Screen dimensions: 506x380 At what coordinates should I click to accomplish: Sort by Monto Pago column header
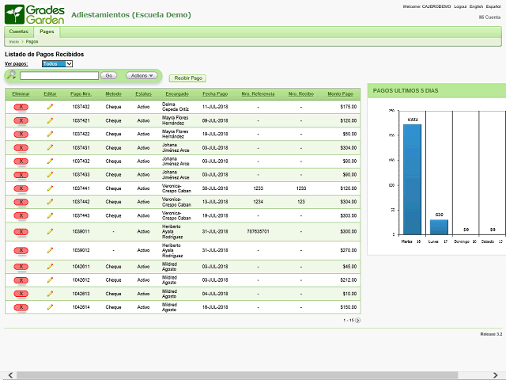[x=340, y=94]
